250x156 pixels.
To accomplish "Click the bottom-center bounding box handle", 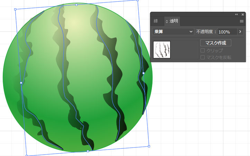I will 88,151.
